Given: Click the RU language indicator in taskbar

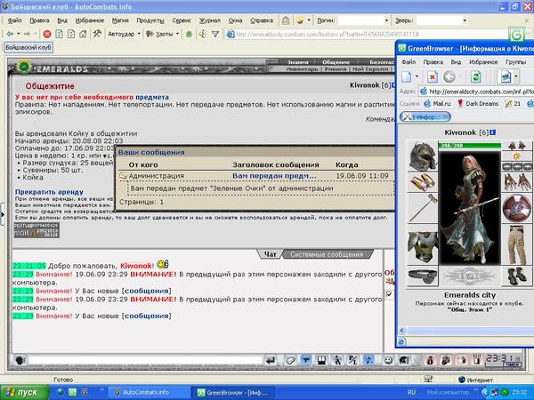Looking at the screenshot, I should [411, 392].
